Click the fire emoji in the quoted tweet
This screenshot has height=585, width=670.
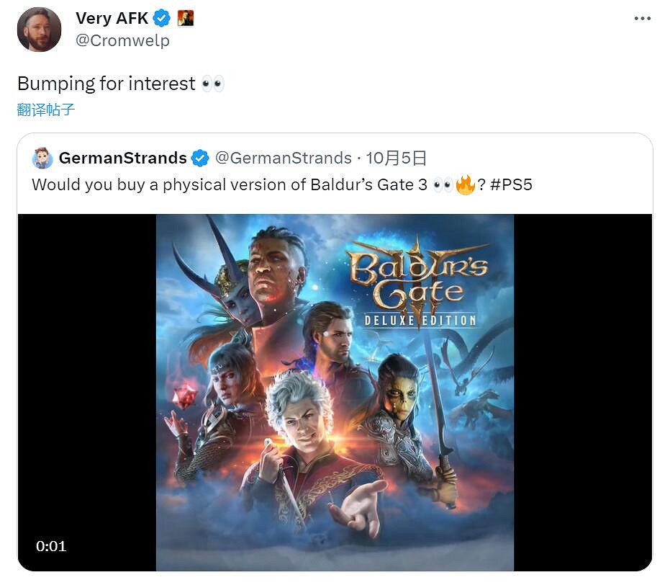(466, 185)
